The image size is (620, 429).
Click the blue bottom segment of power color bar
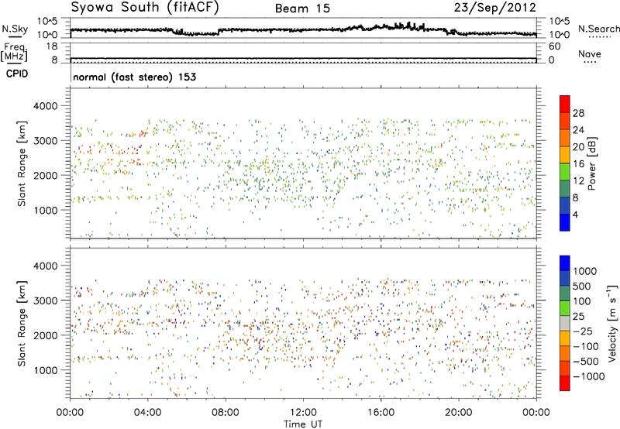point(565,222)
